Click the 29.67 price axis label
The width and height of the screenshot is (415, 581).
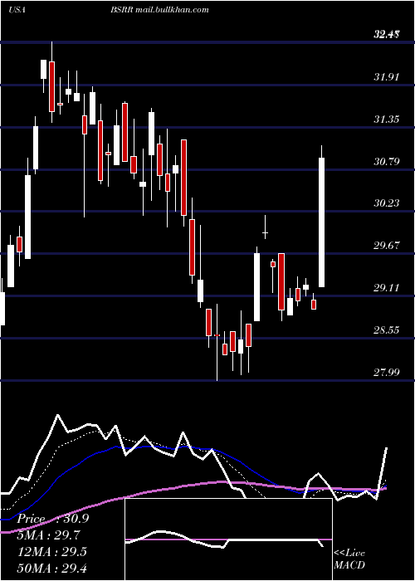coord(387,246)
